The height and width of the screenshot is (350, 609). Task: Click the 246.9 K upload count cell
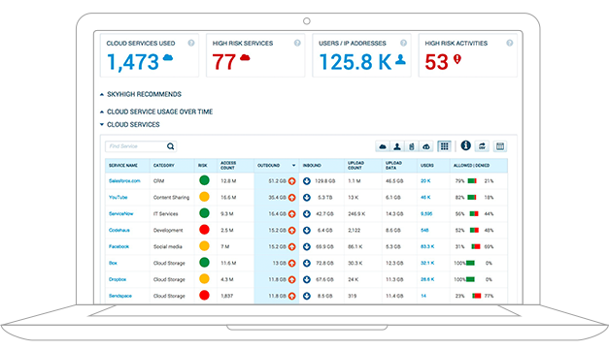tap(356, 213)
